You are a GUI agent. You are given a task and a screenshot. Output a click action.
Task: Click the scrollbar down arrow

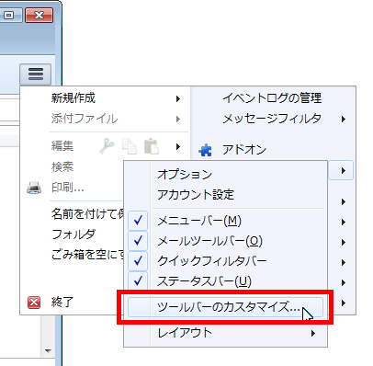48,350
